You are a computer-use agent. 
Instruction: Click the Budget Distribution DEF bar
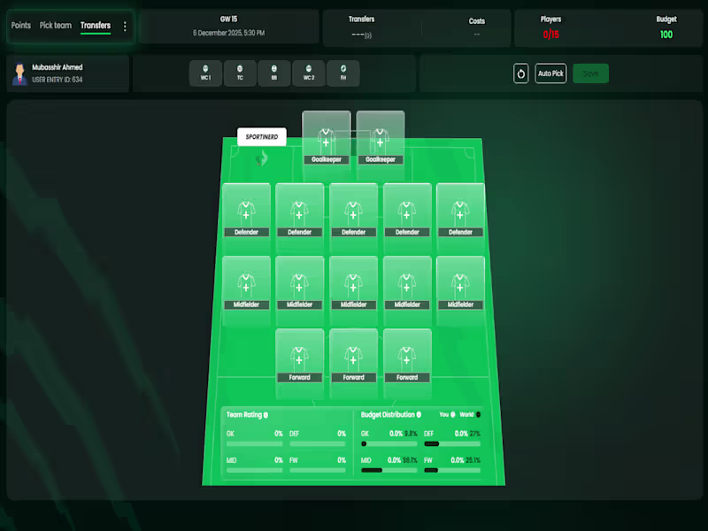point(452,444)
